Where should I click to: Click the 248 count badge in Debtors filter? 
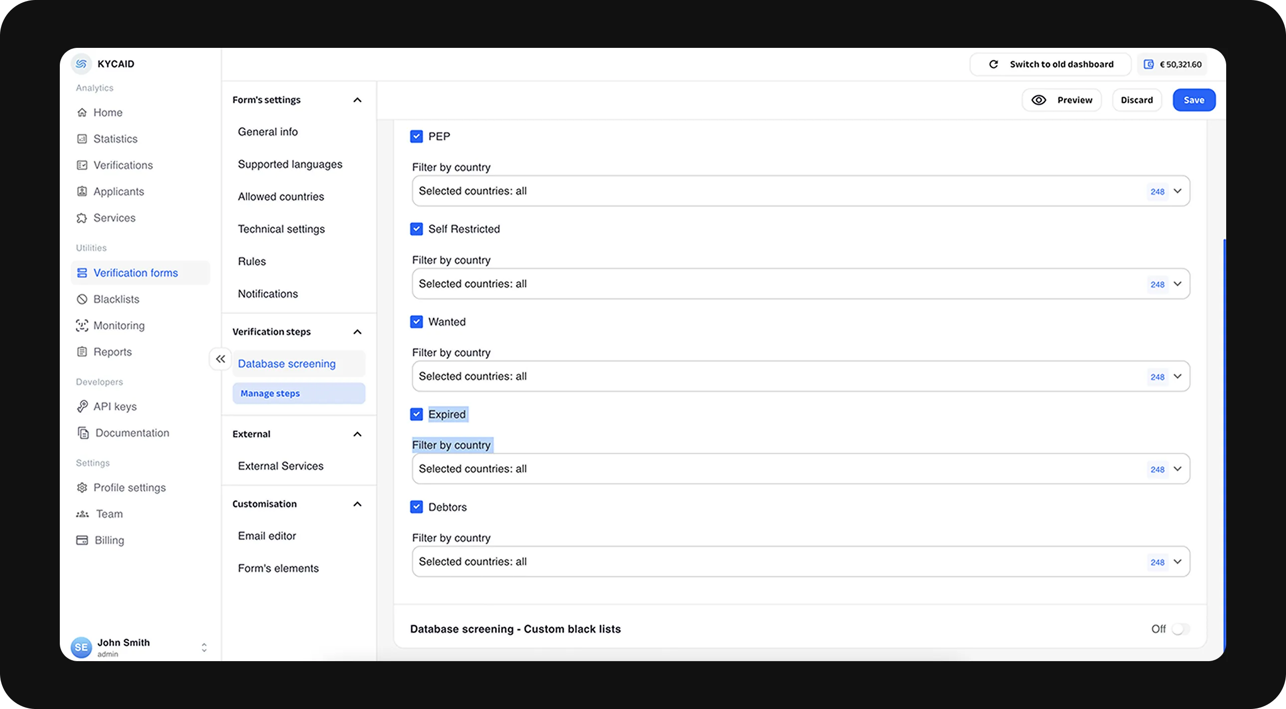(x=1157, y=563)
